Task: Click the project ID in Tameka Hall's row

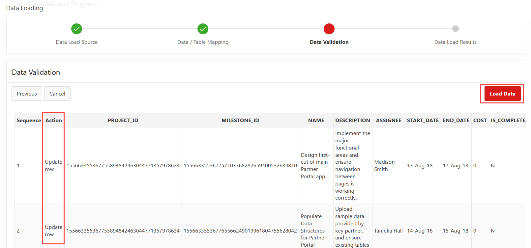Action: point(123,231)
